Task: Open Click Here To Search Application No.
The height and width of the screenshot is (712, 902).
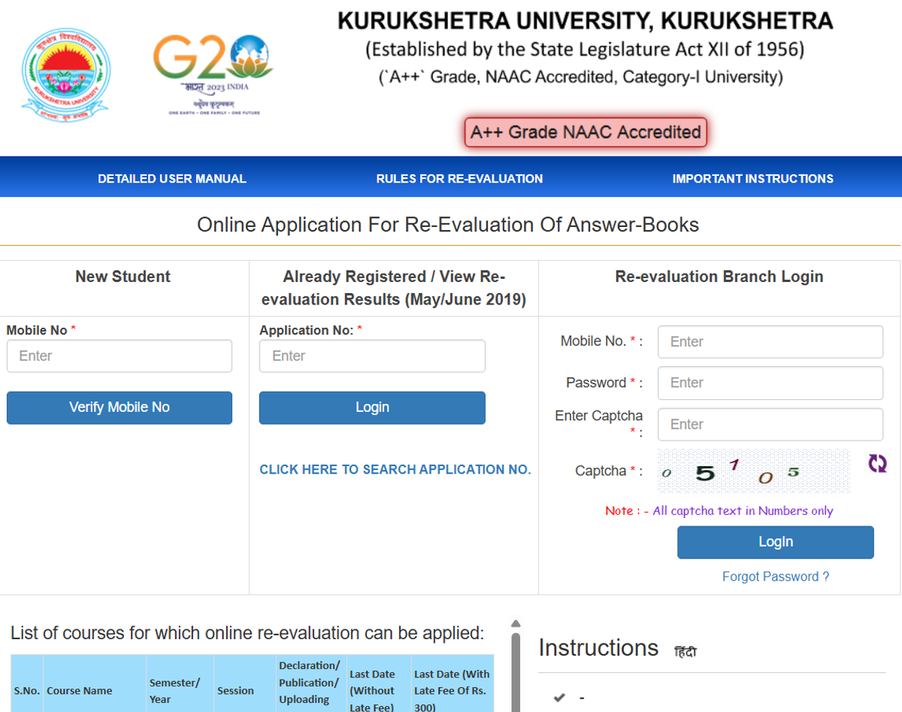Action: pyautogui.click(x=395, y=469)
